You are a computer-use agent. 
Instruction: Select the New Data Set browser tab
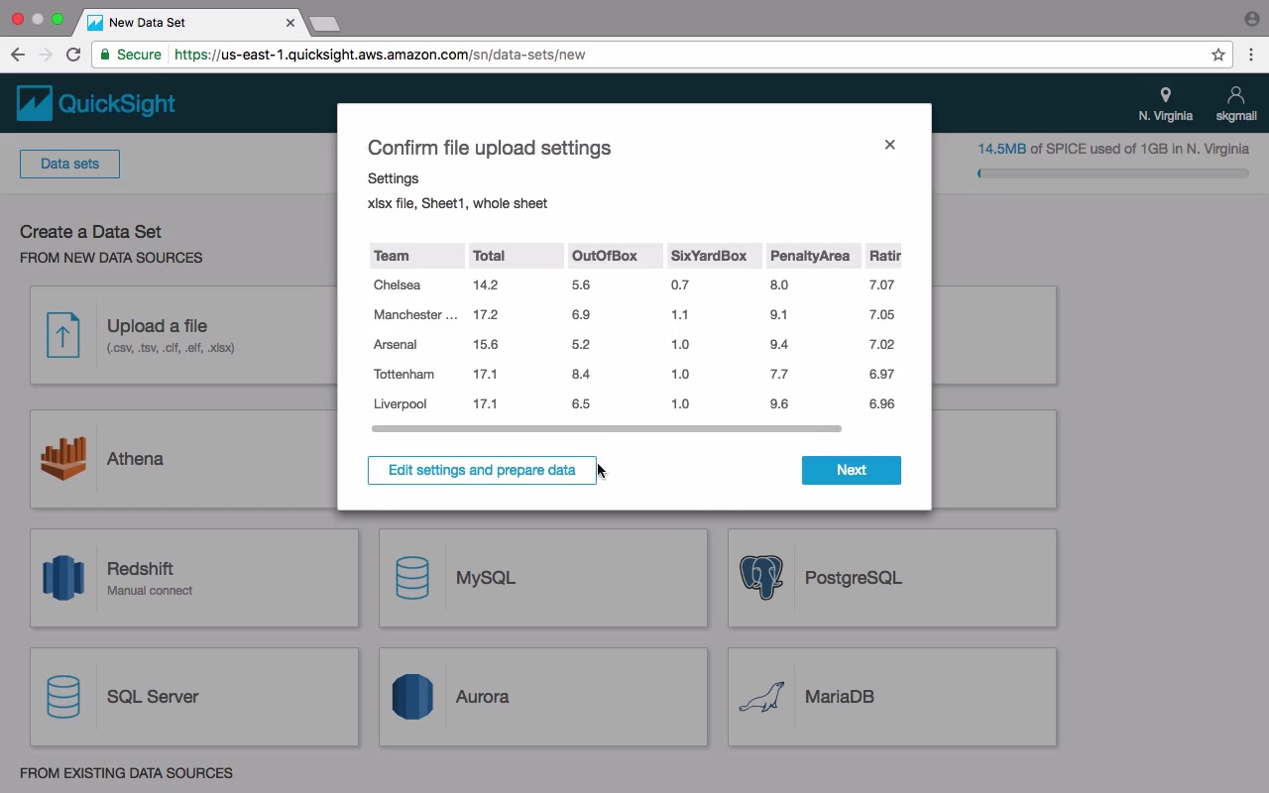click(188, 22)
